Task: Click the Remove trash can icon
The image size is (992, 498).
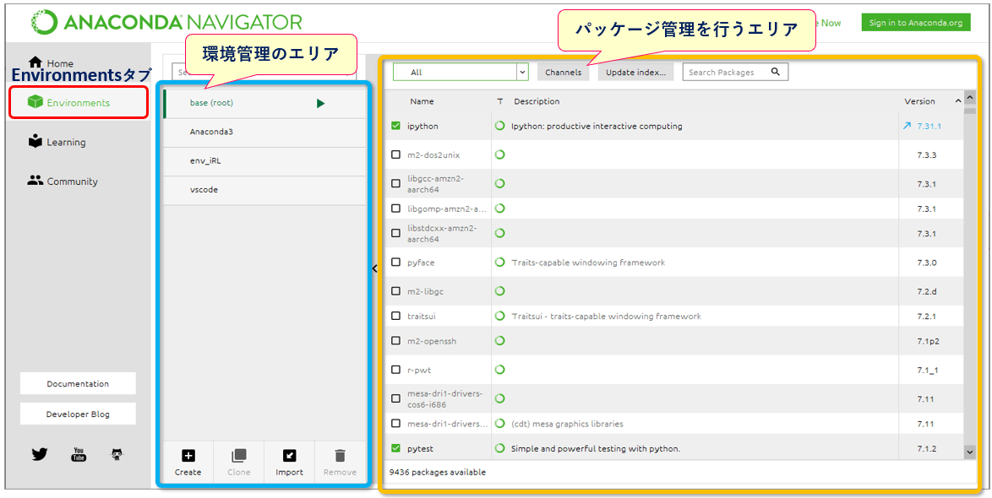Action: point(340,456)
